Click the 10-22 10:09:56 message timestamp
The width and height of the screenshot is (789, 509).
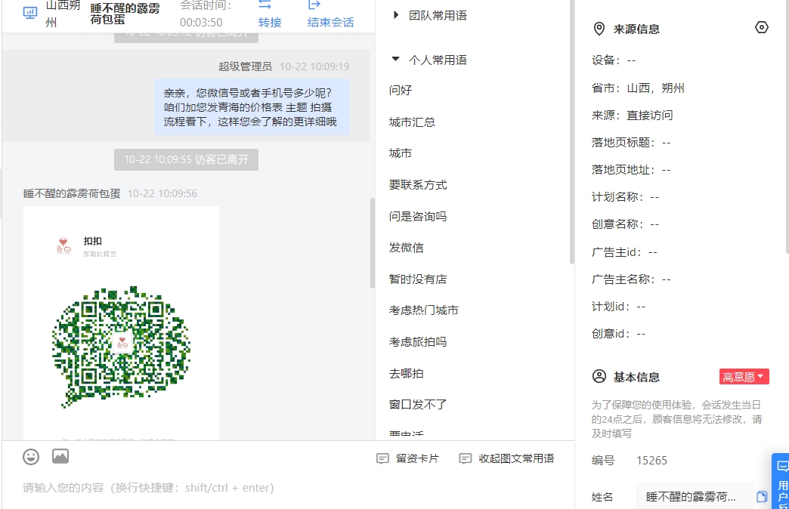(x=162, y=193)
